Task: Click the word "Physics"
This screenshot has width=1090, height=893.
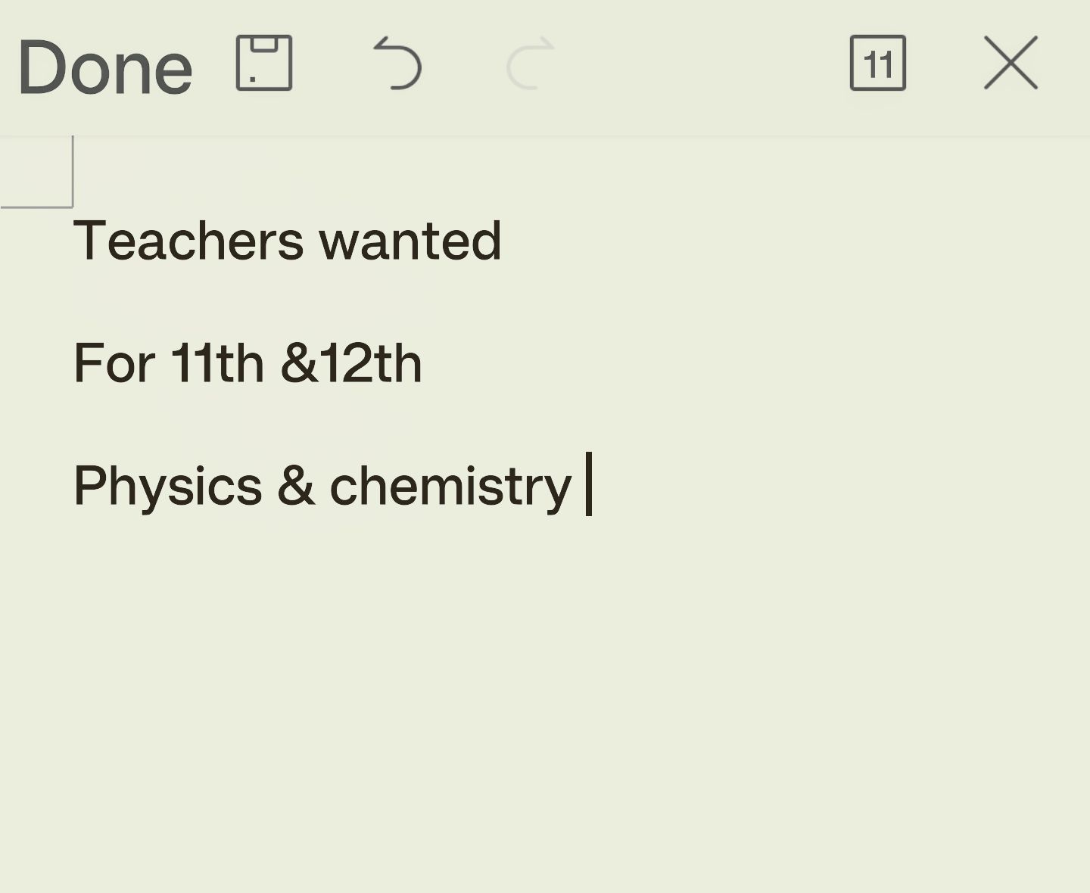Action: pyautogui.click(x=167, y=486)
